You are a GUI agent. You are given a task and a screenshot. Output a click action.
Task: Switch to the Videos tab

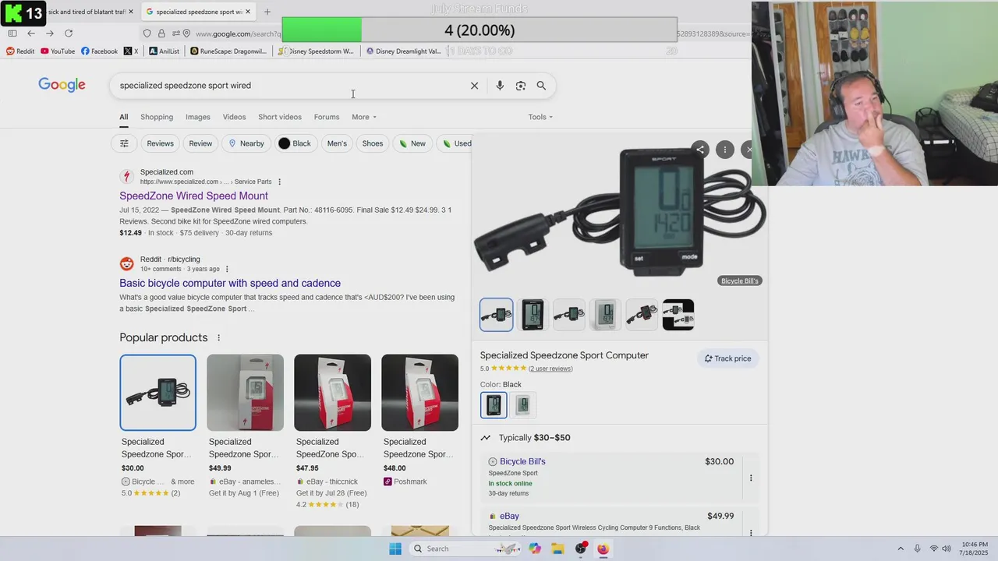(x=234, y=117)
